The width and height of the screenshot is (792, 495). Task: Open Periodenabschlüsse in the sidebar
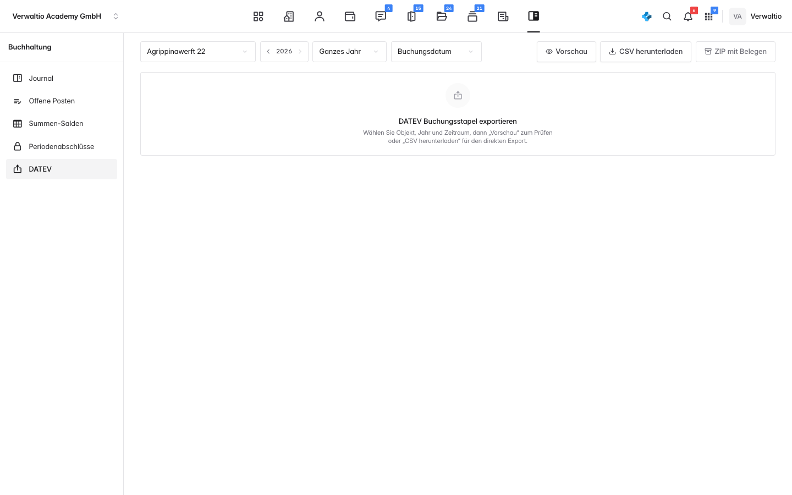coord(62,146)
